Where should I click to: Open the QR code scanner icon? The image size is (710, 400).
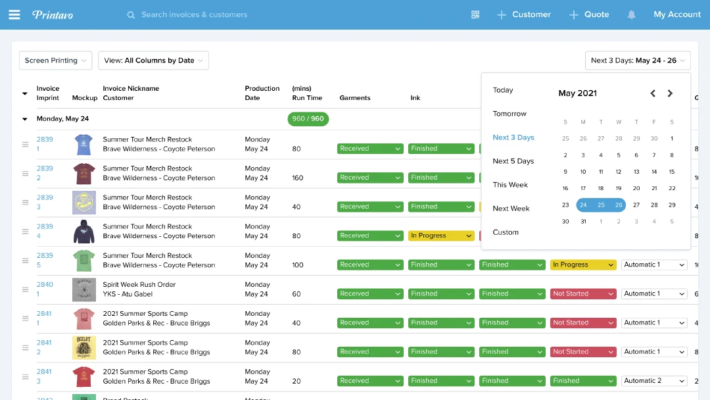coord(475,14)
